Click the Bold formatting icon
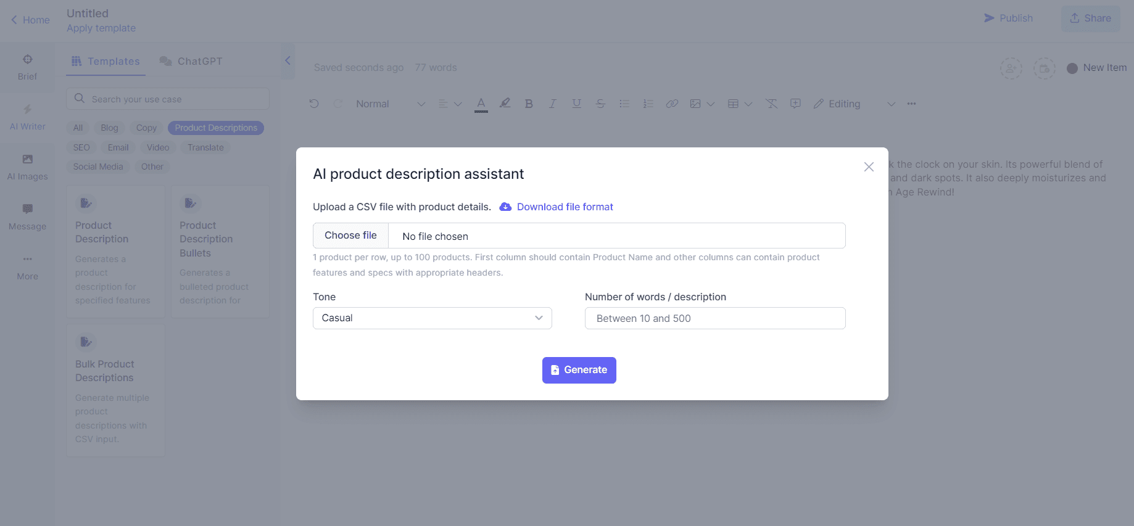 [529, 104]
